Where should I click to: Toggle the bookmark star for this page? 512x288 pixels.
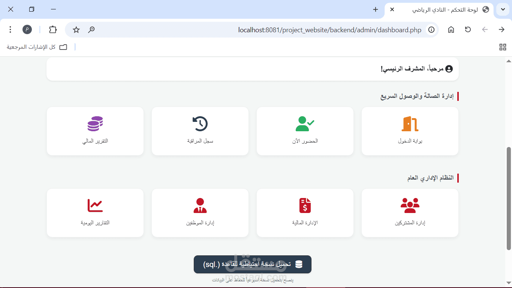[76, 29]
